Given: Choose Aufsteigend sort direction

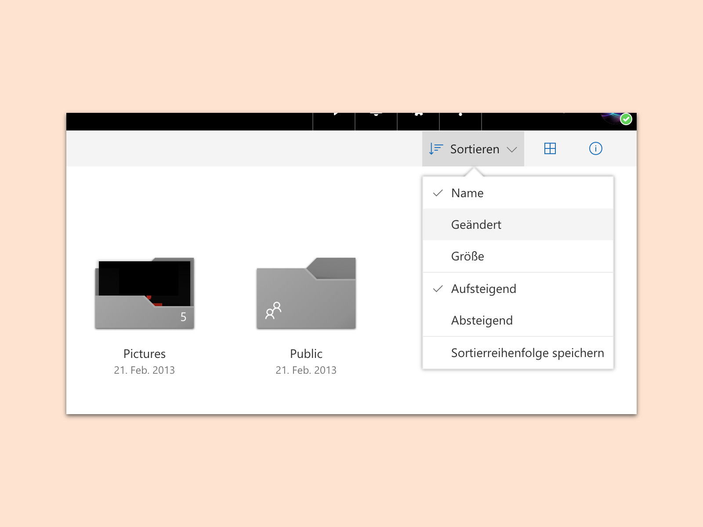Looking at the screenshot, I should [x=518, y=289].
